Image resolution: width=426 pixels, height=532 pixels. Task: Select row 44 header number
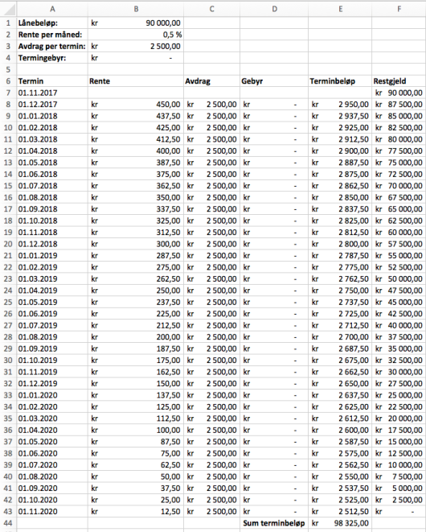8,523
